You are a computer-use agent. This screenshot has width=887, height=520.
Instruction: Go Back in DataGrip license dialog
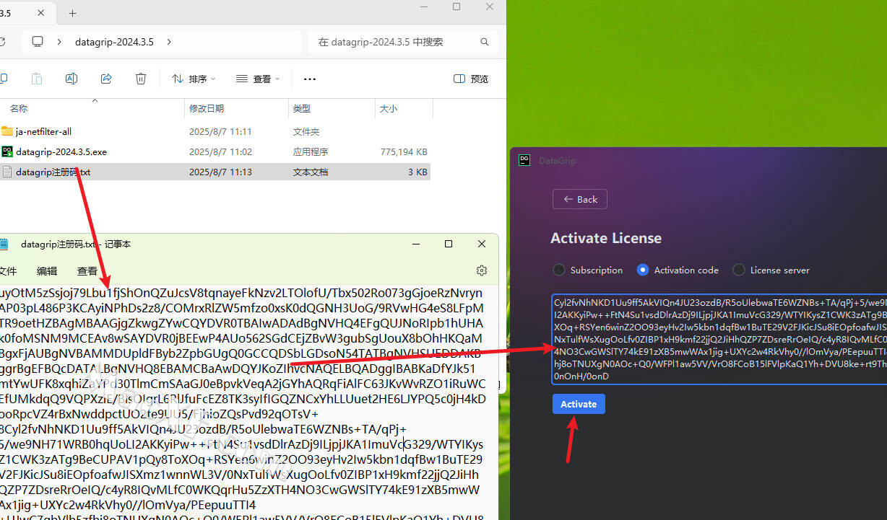coord(580,199)
